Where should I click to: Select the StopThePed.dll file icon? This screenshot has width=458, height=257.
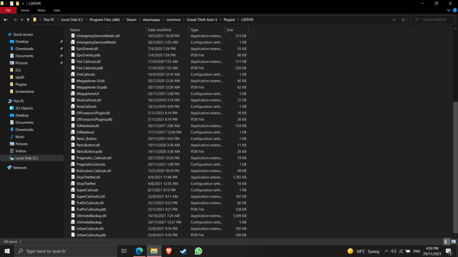click(73, 177)
